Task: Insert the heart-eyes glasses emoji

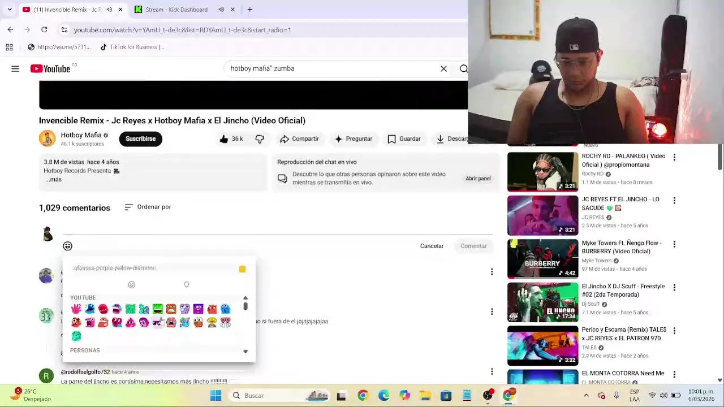Action: tap(226, 323)
